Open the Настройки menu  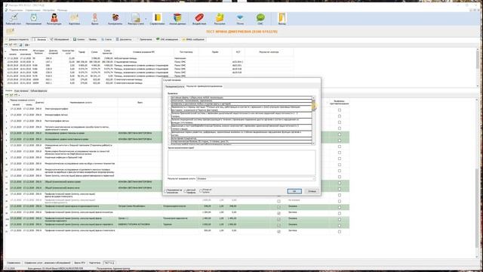click(x=48, y=10)
